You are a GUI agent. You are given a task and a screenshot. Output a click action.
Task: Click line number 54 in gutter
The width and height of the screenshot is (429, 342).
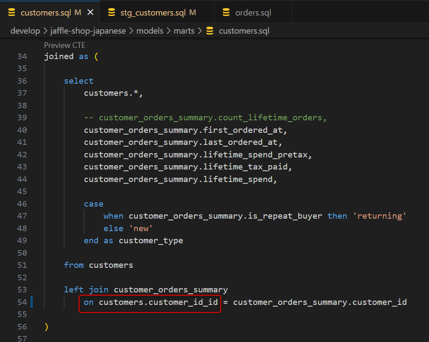click(x=22, y=302)
